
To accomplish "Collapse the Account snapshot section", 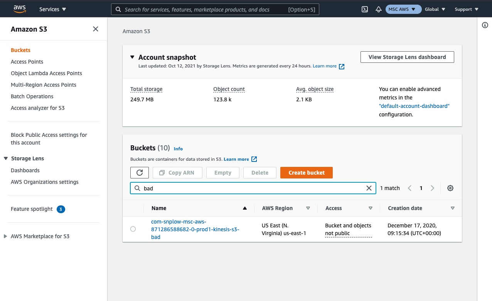I will pos(132,57).
